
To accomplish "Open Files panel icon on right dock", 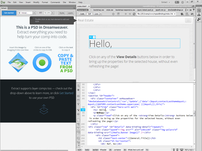I will (x=199, y=15).
